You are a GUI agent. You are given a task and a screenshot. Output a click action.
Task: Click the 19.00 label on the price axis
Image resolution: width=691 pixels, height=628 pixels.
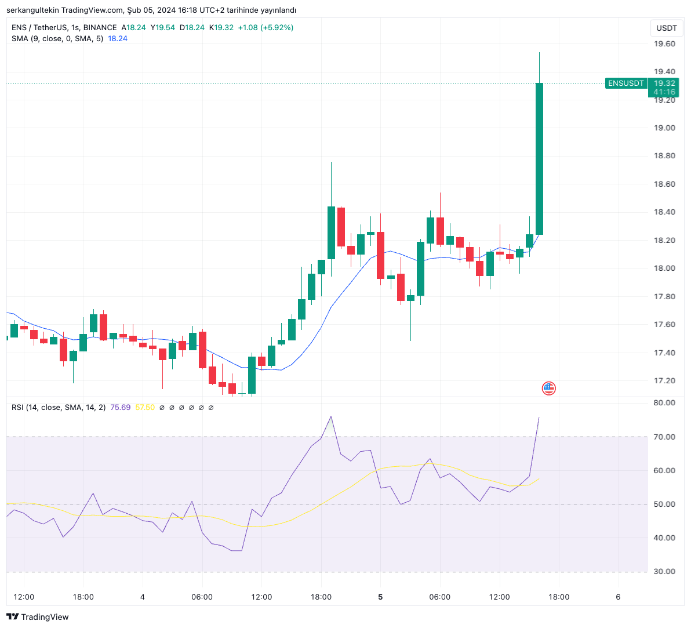point(664,128)
